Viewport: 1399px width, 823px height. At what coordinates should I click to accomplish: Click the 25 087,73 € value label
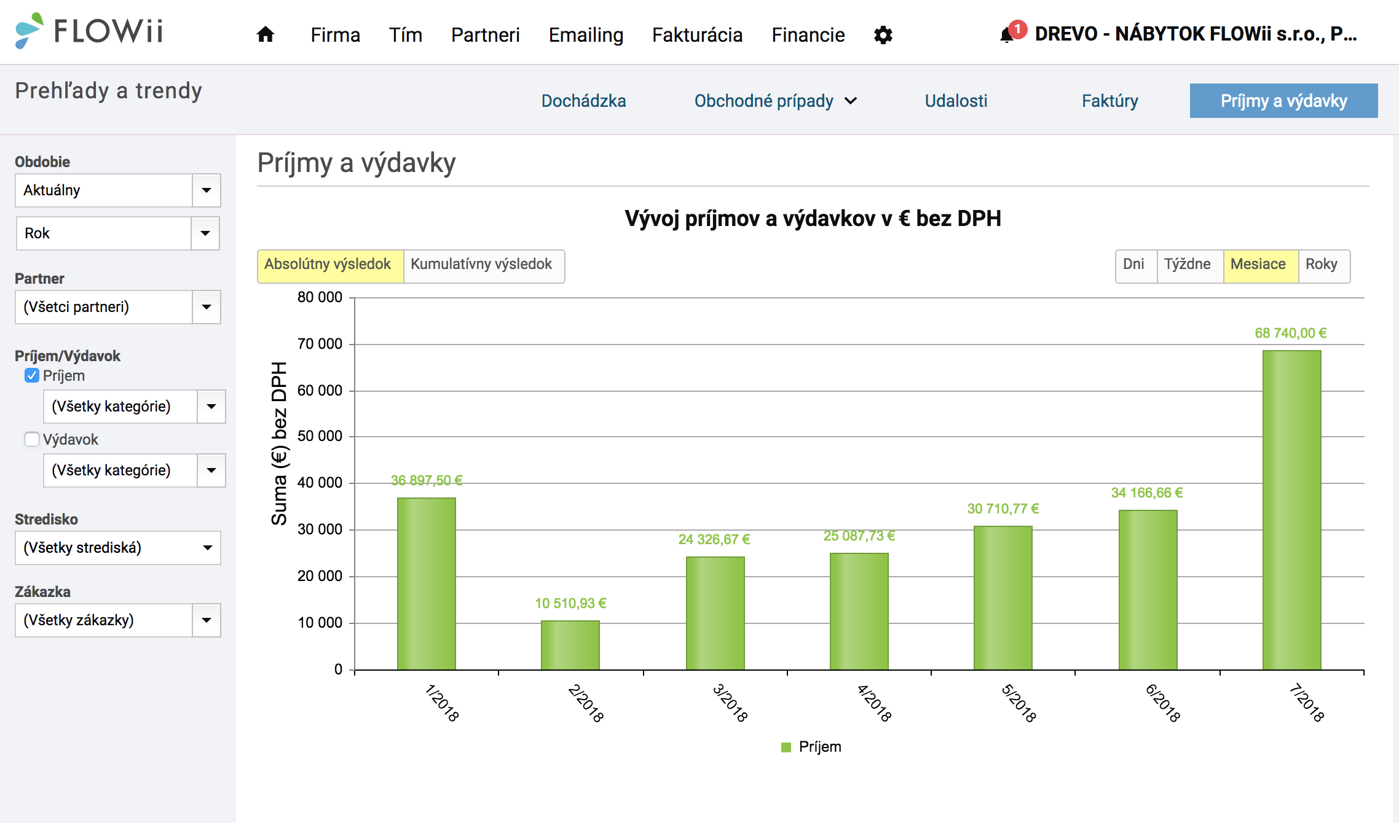click(859, 536)
